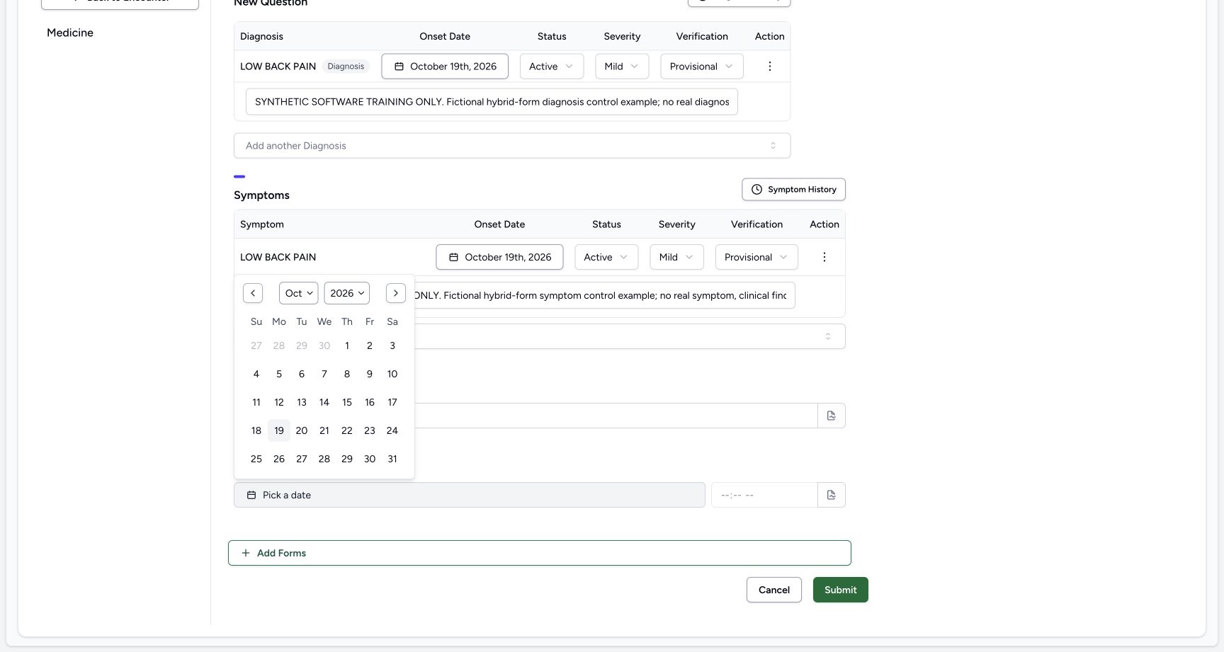Click the Pick a date field
Screen dimensions: 1224x652
pos(470,495)
